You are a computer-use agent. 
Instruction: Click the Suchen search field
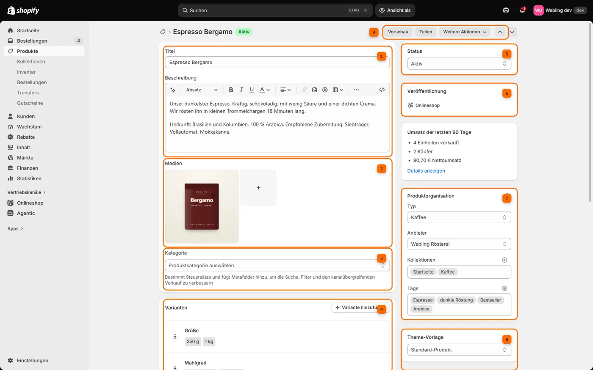point(275,10)
